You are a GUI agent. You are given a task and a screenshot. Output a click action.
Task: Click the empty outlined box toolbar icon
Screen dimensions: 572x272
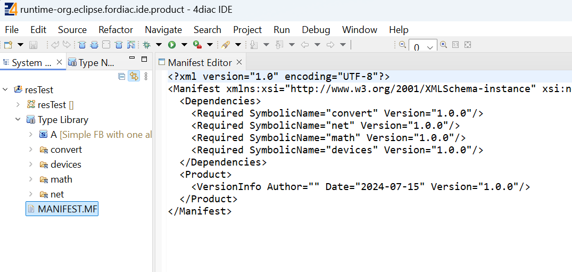(x=106, y=45)
